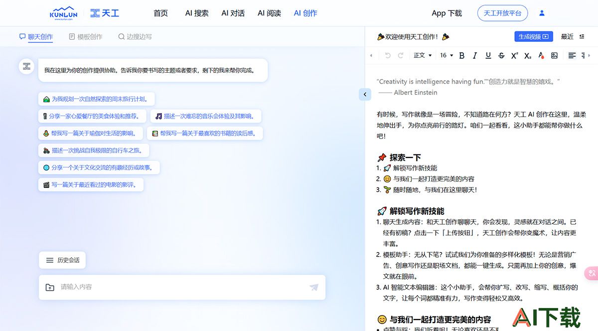This screenshot has height=331, width=598.
Task: Click the 天工开放平台 button
Action: pos(502,13)
